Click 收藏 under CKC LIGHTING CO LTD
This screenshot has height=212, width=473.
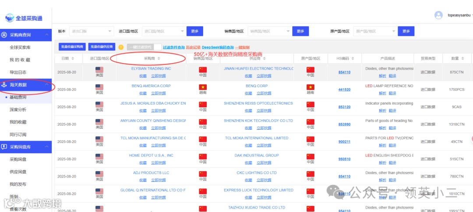click(x=248, y=180)
